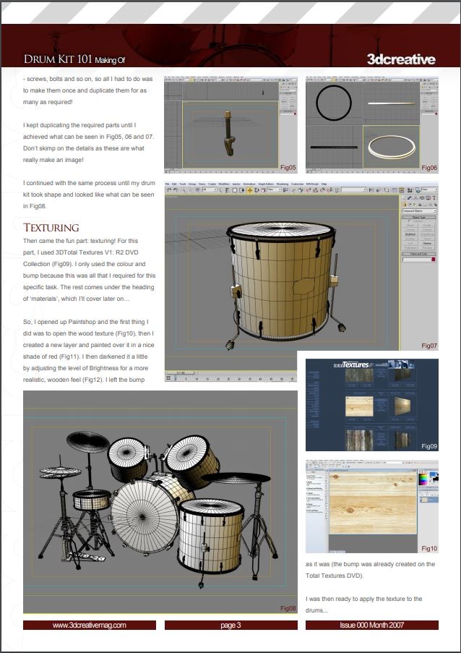Screen dimensions: 461x653
Task: Toggle Percent Snap in Fig07 toolbar
Action: [322, 190]
